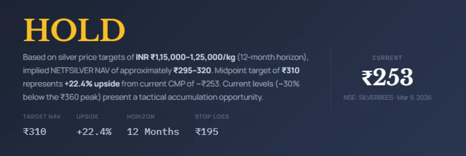This screenshot has height=156, width=466.
Task: Click the STOP LOSS label
Action: click(212, 116)
